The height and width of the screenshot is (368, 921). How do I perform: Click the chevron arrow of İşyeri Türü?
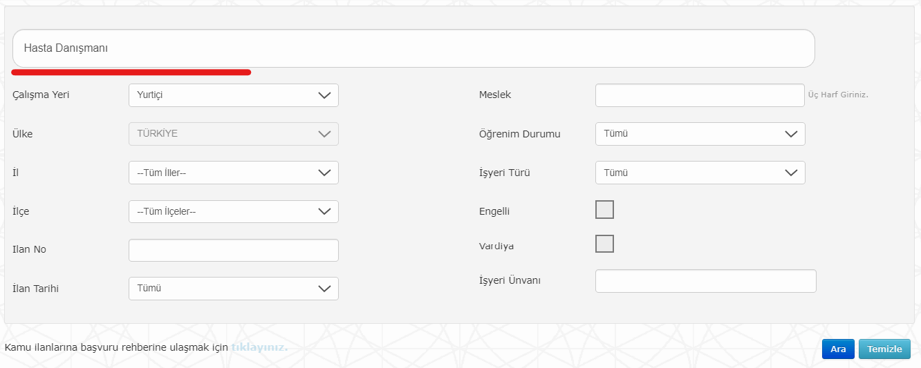point(791,173)
